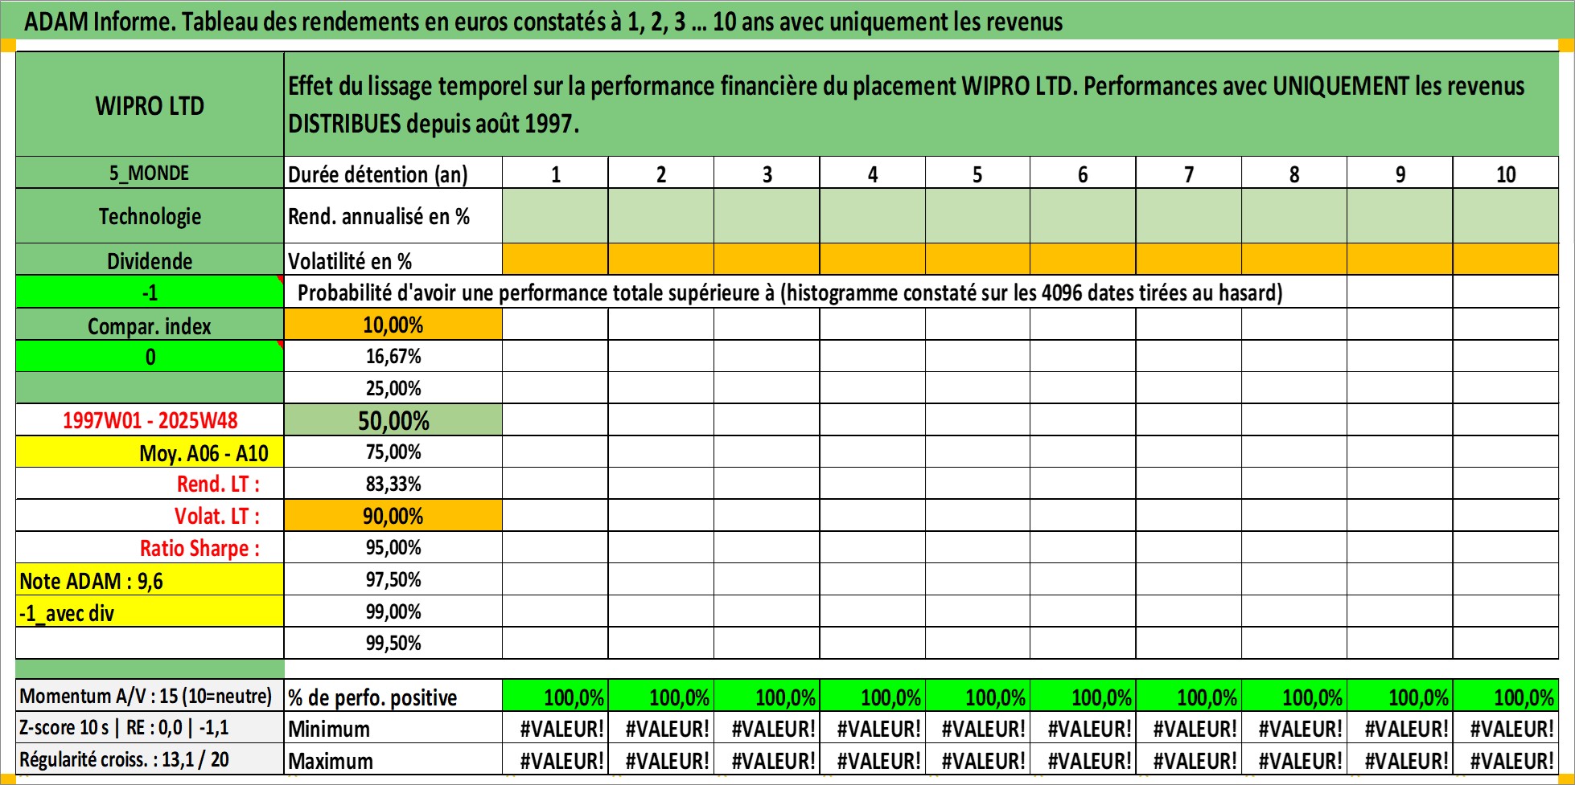The height and width of the screenshot is (785, 1575).
Task: Click the 'Minimum' row label
Action: click(393, 728)
